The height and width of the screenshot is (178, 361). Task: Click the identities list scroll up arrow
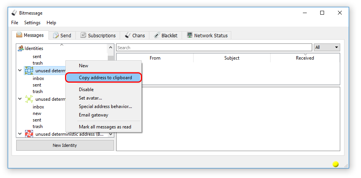110,47
